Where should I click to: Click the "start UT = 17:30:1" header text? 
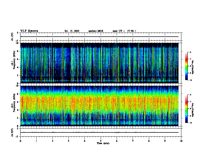click(x=124, y=31)
